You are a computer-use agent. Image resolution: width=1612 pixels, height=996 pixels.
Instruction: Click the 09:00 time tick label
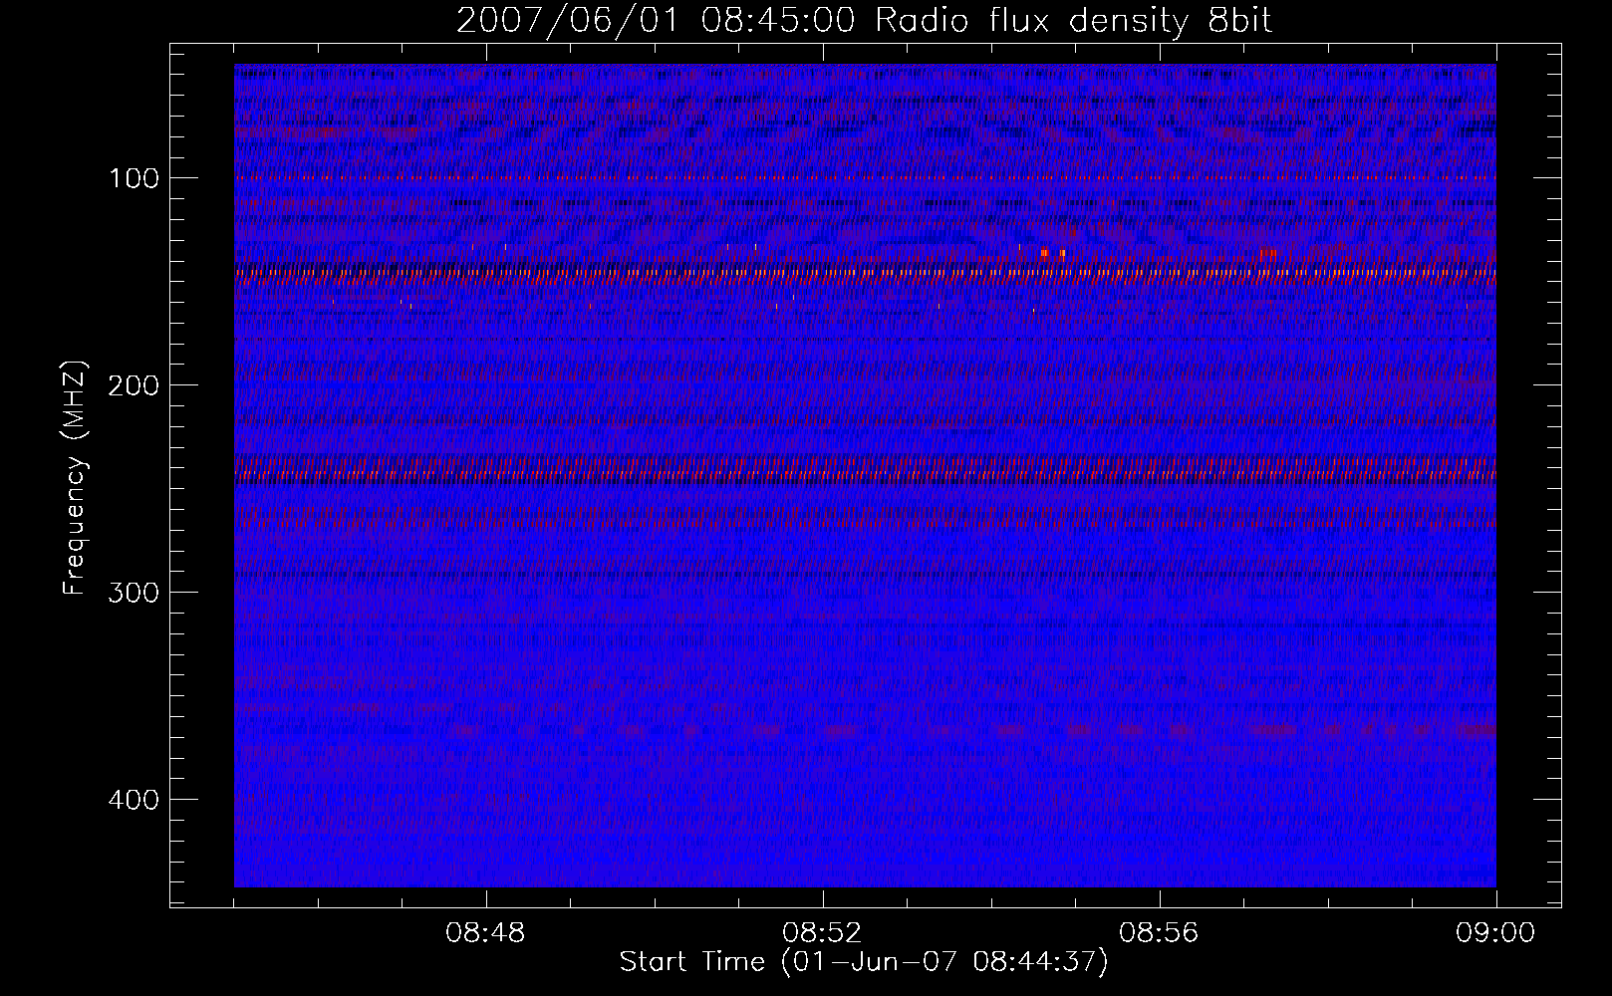1495,933
